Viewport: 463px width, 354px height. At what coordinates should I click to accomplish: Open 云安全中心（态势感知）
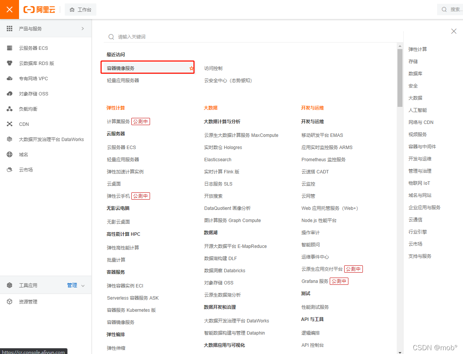pos(228,81)
